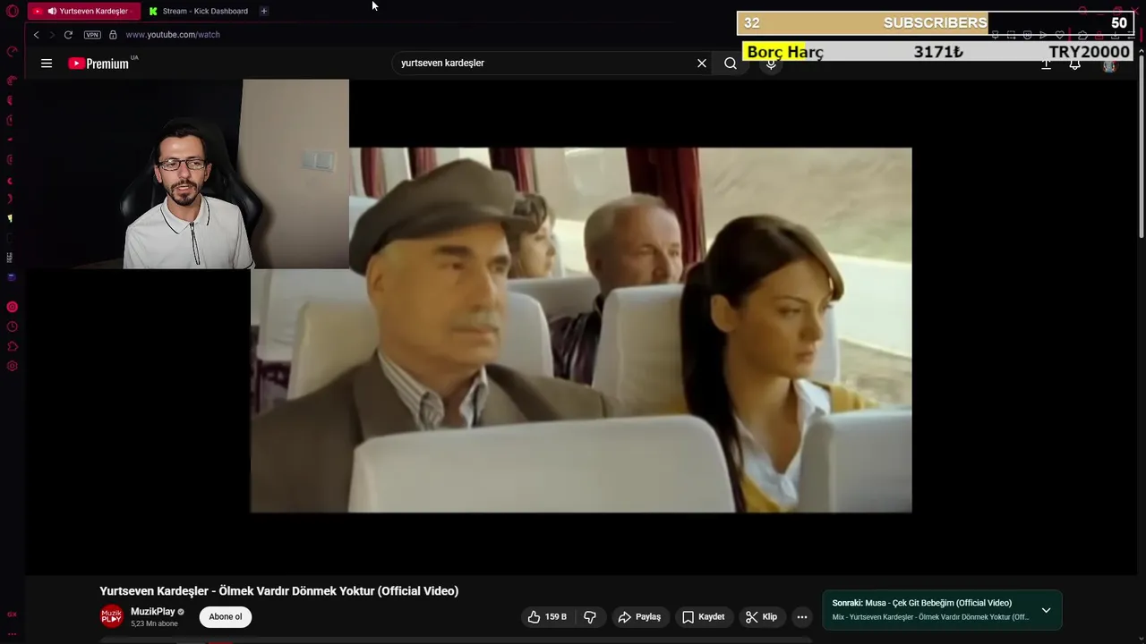Expand the Mix playlist chevron
The width and height of the screenshot is (1146, 644).
(x=1046, y=610)
